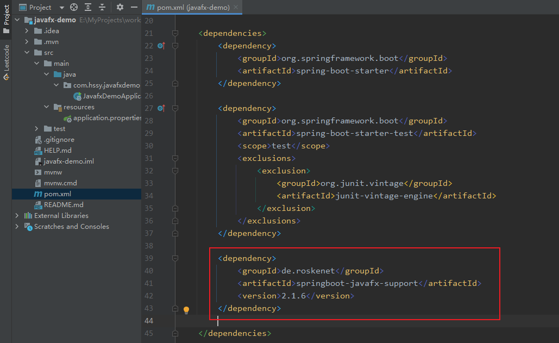Screen dimensions: 559x343
Task: Select the pom.xml (javafx-demo) tab
Action: coord(192,7)
